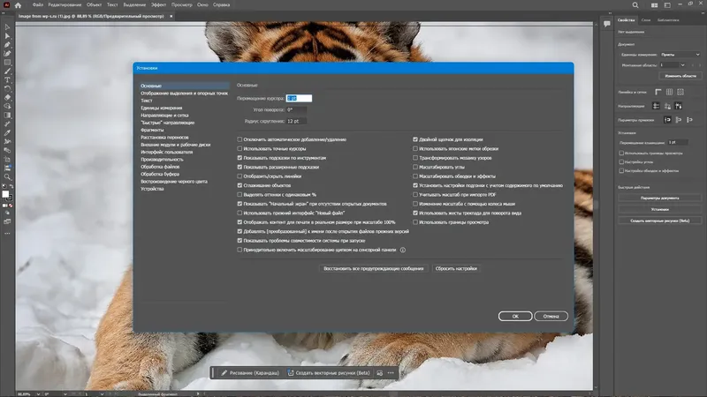Check 'Настройка углов' in Properties panel
Viewport: 707px width, 397px height.
pos(621,161)
